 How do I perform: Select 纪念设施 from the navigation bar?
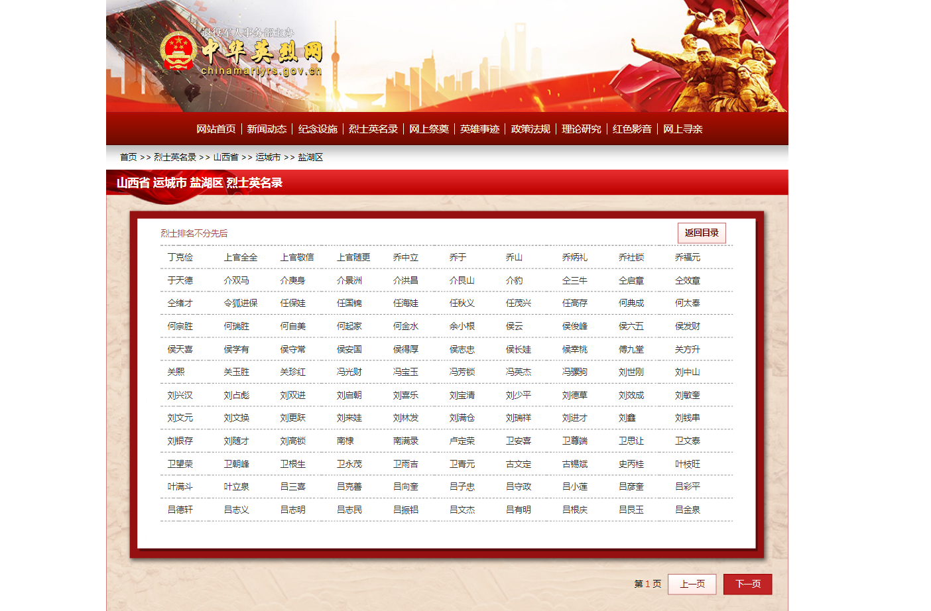tap(318, 129)
